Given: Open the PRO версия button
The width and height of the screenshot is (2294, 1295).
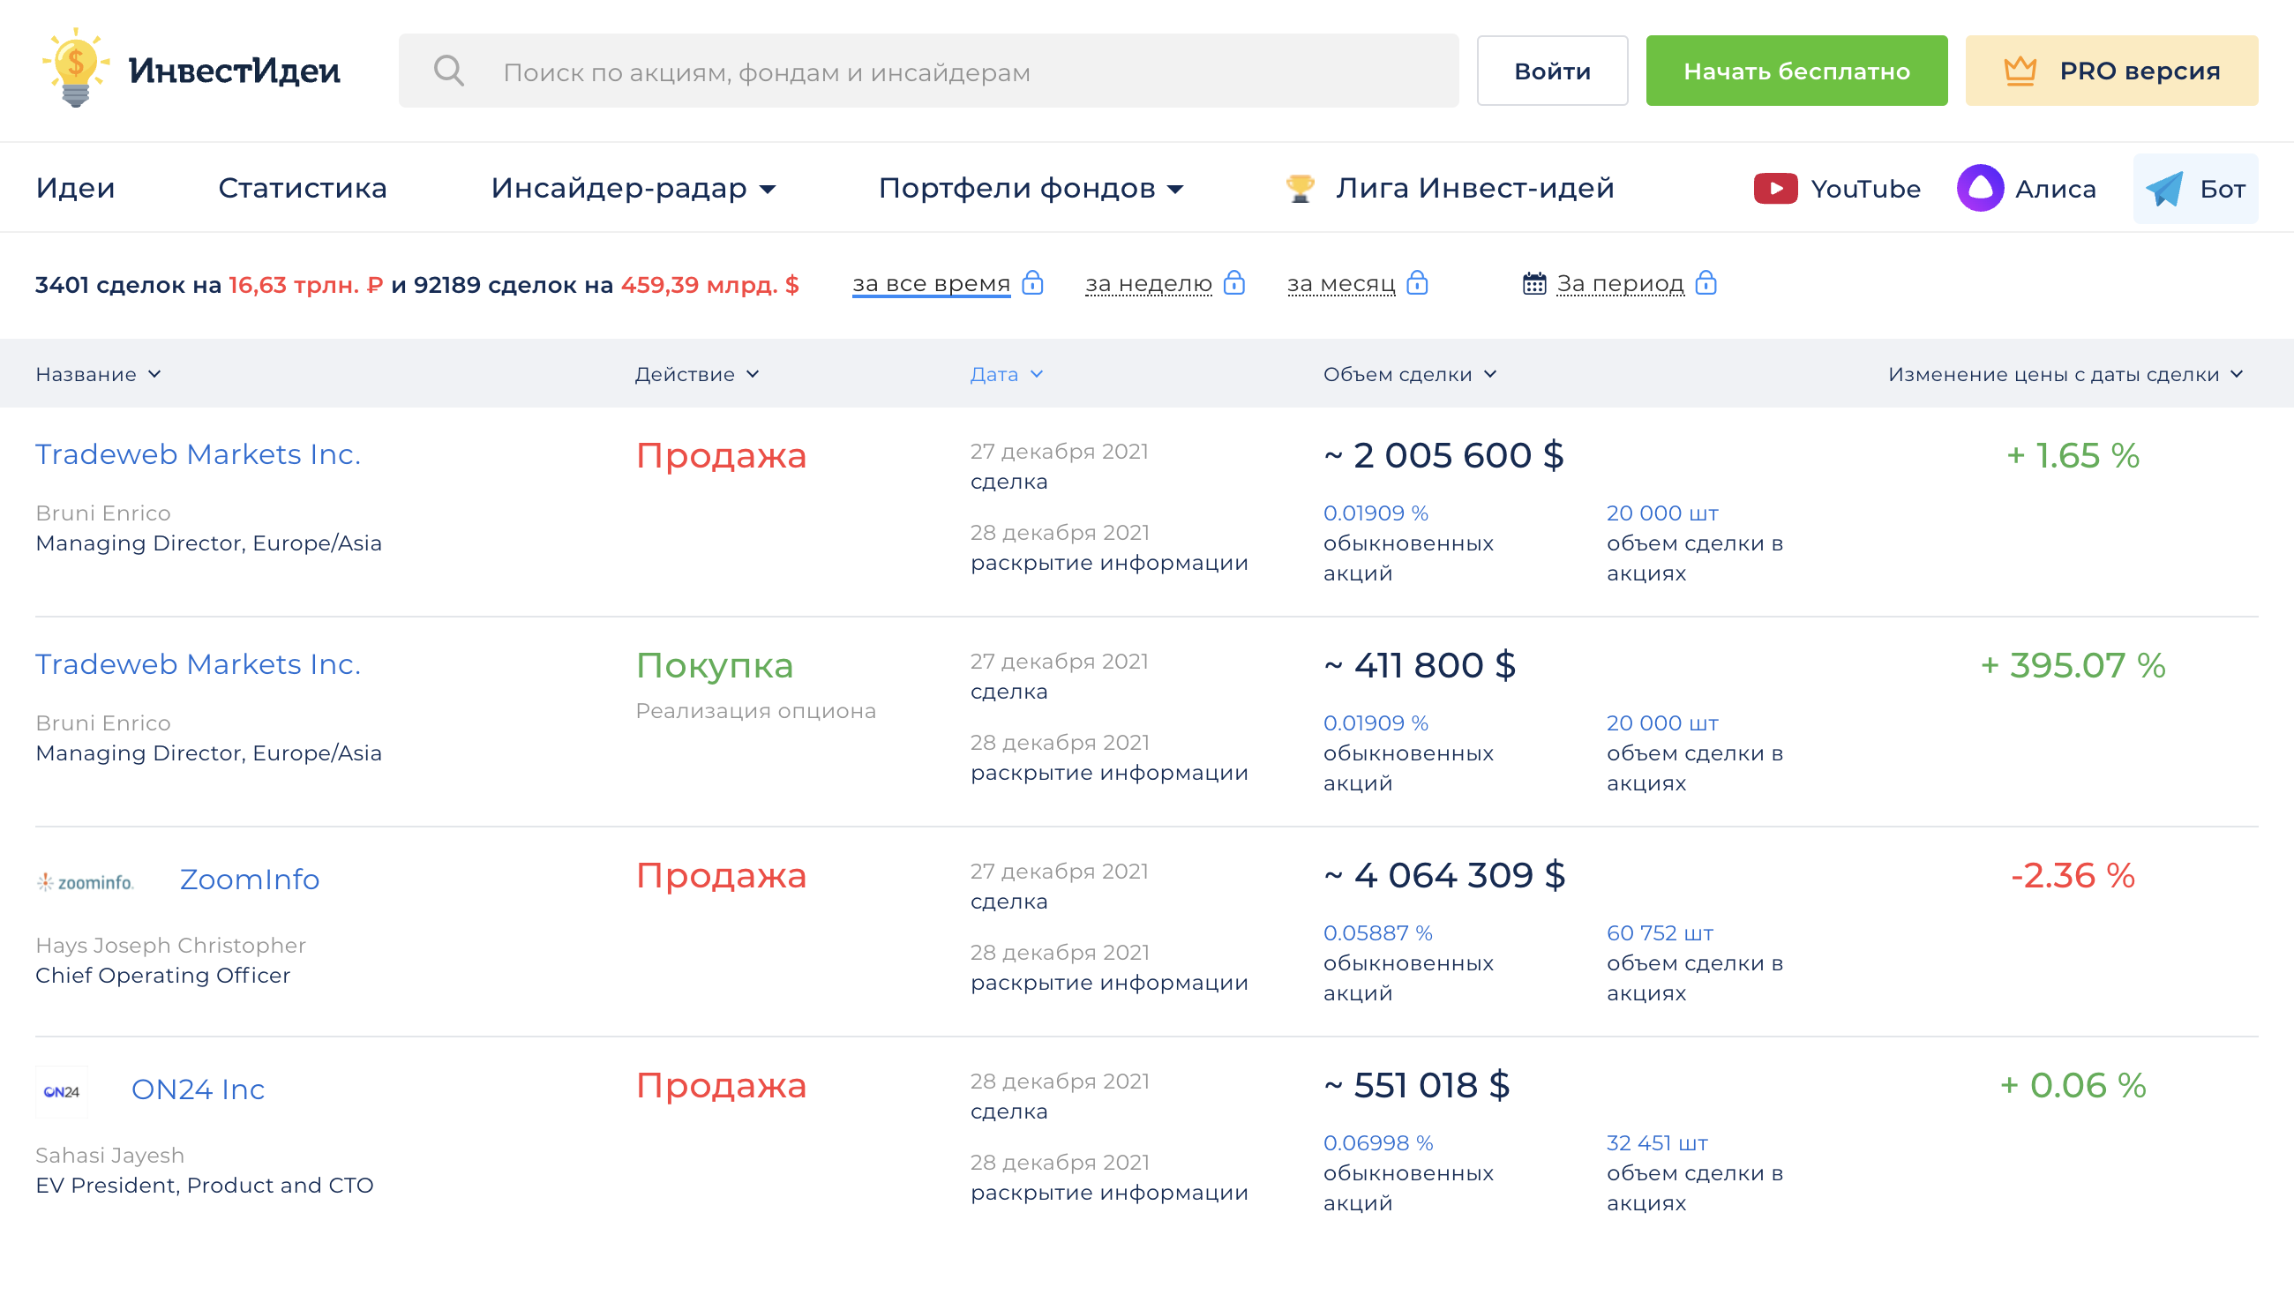Looking at the screenshot, I should click(x=2111, y=71).
